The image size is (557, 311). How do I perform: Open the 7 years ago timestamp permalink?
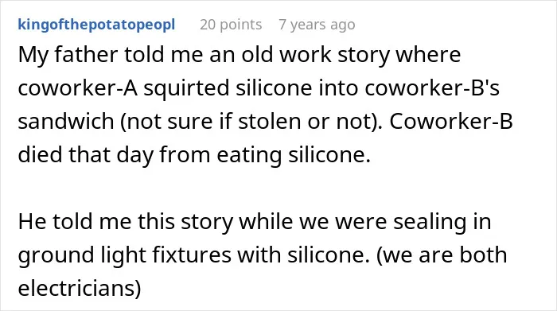(x=317, y=25)
